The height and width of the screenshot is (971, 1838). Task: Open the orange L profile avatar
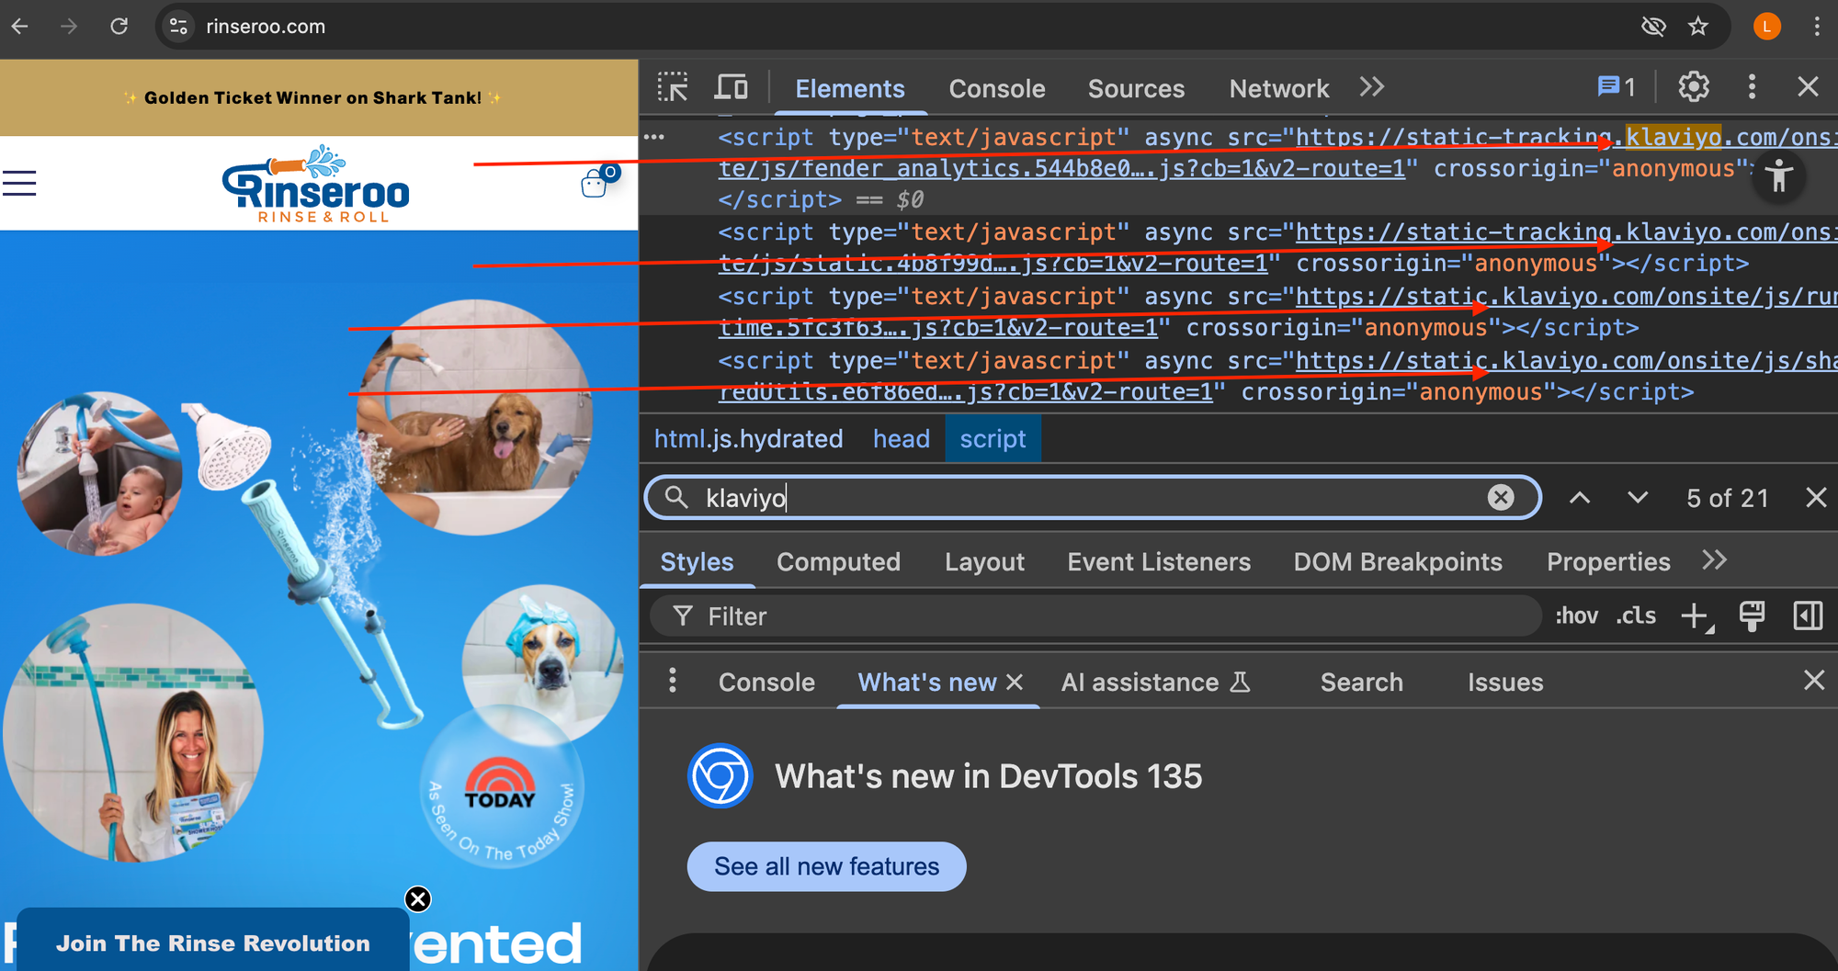pyautogui.click(x=1766, y=27)
